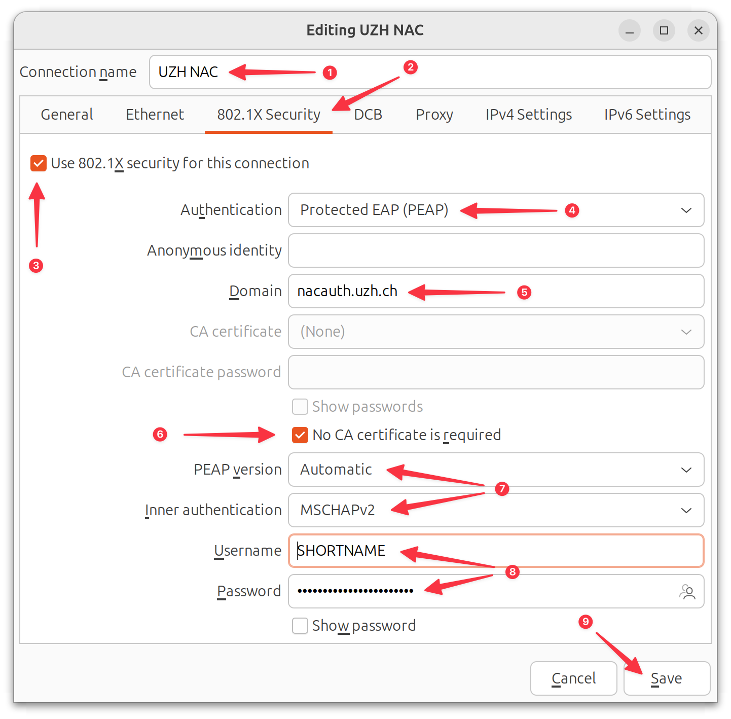Image resolution: width=731 pixels, height=719 pixels.
Task: Click the Domain input field
Action: (x=496, y=291)
